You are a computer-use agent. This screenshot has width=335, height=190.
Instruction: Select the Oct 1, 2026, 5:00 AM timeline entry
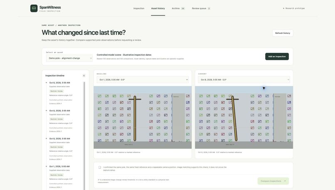tap(59, 166)
